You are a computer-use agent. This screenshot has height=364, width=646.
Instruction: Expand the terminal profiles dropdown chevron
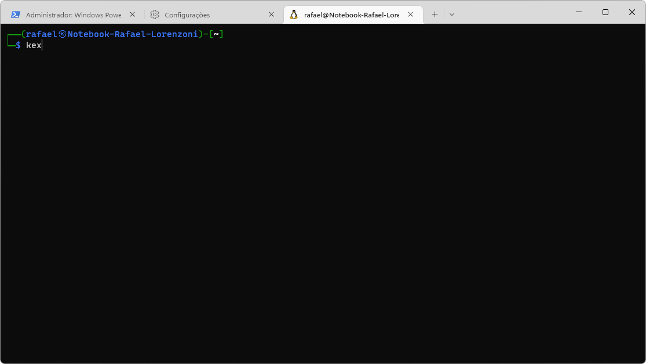point(452,14)
